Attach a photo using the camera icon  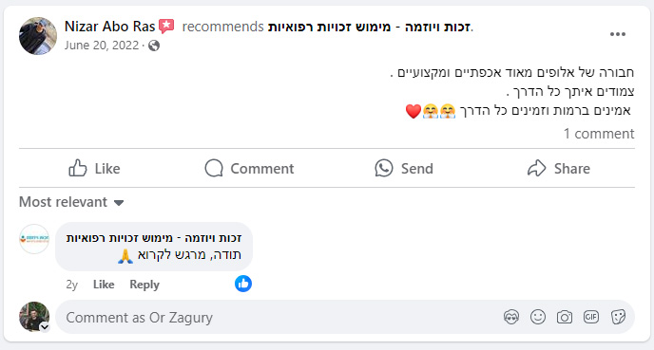(565, 317)
